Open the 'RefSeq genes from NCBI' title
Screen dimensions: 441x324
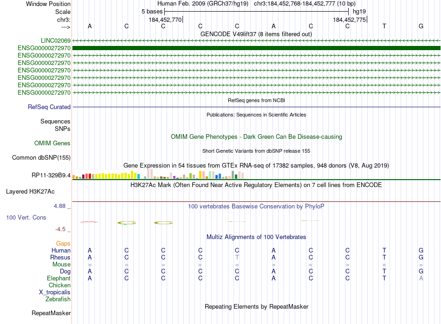[257, 100]
